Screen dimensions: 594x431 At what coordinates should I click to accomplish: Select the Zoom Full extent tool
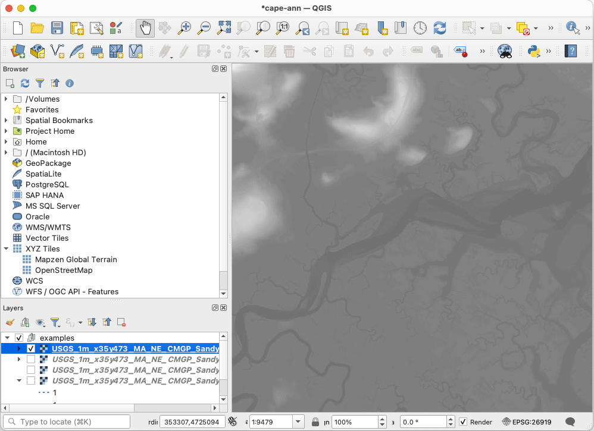click(224, 28)
